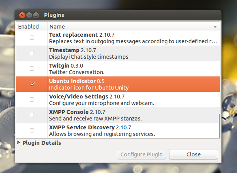Screen dimensions: 237x173
Task: Sort plugins by the Enabled column header
Action: coord(29,27)
